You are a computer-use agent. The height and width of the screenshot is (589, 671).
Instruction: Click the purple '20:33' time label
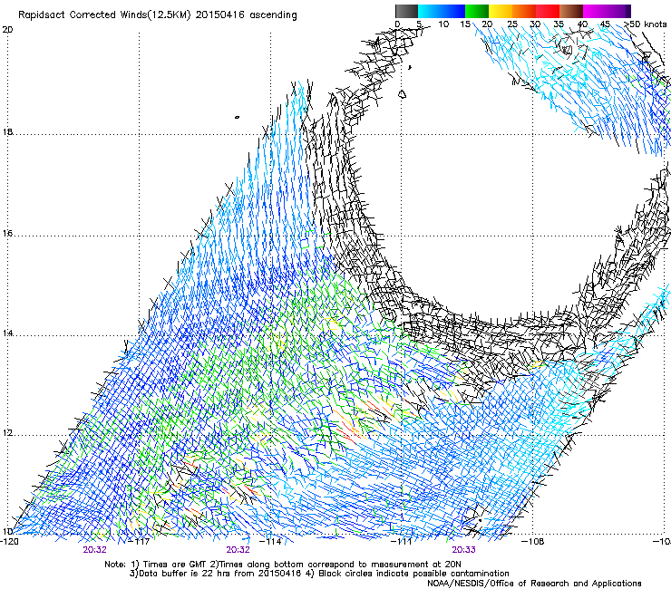[464, 550]
